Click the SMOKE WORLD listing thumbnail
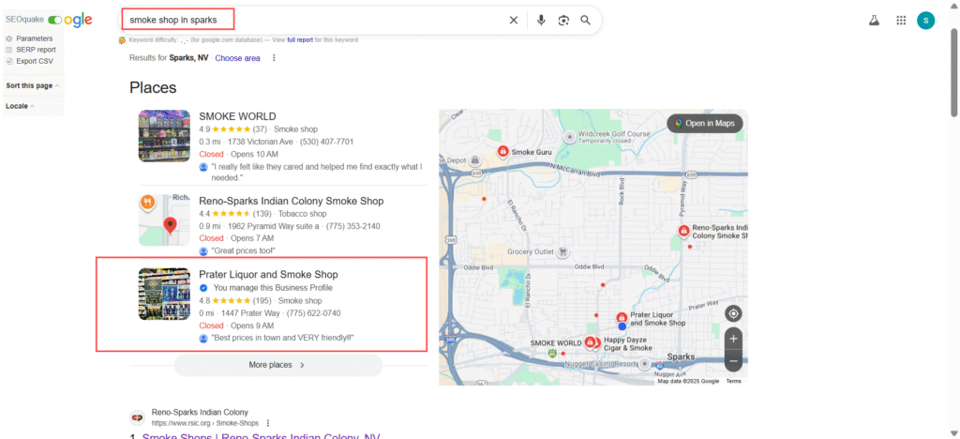The height and width of the screenshot is (439, 960). [x=164, y=136]
